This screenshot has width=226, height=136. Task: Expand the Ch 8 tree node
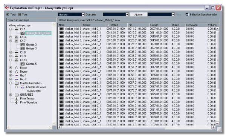[11, 52]
